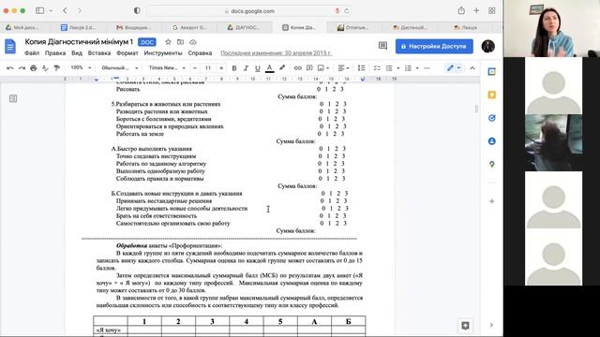Show document outline icon
Image resolution: width=600 pixels, height=337 pixels.
(13, 98)
